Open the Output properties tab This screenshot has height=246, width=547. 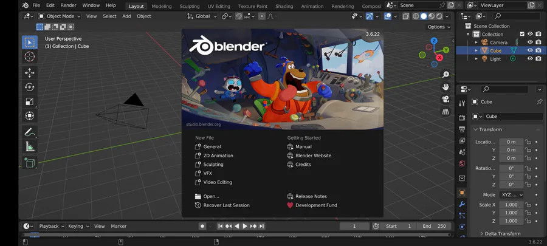[x=462, y=129]
